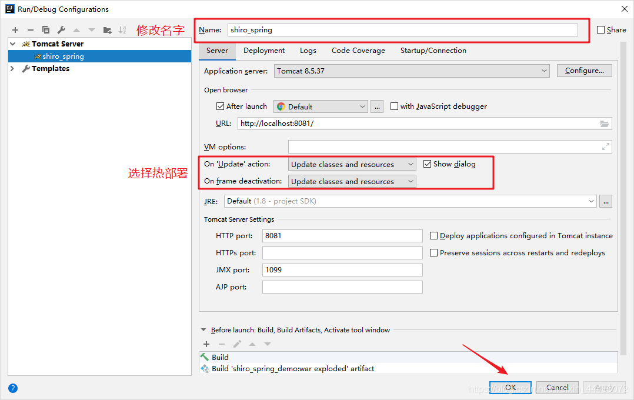The width and height of the screenshot is (634, 400).
Task: Click browser ellipsis button next to Default
Action: pyautogui.click(x=377, y=107)
